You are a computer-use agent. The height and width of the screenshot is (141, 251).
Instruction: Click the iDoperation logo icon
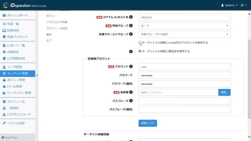6,5
